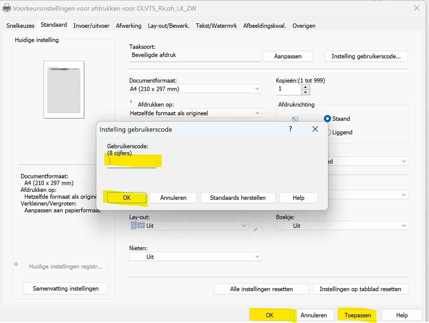Image resolution: width=429 pixels, height=323 pixels.
Task: Switch to the Snelkeuzes tab
Action: [20, 26]
